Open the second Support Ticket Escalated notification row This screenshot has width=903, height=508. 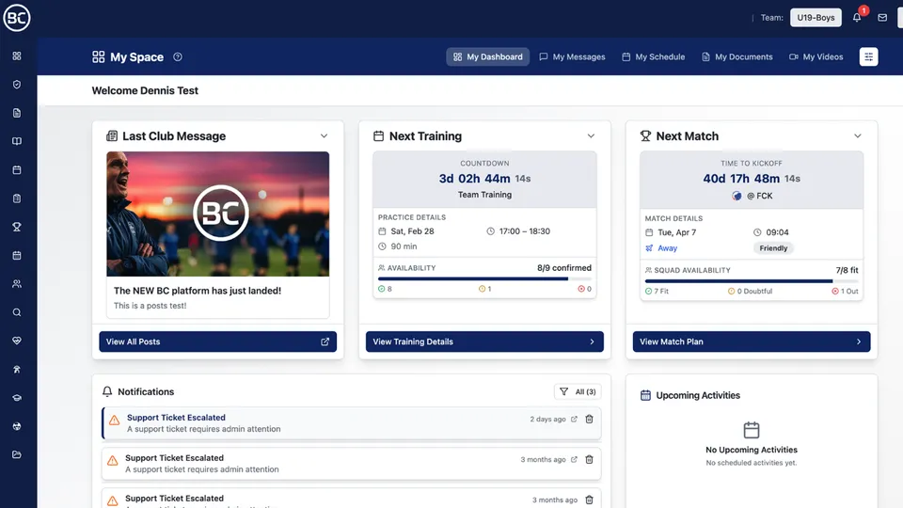tap(351, 464)
